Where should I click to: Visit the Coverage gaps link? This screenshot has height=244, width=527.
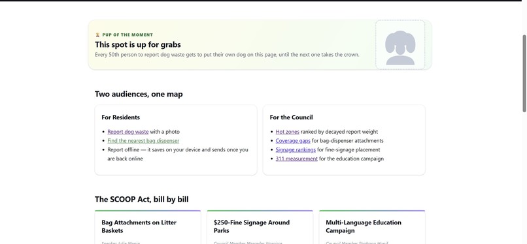[x=293, y=141]
